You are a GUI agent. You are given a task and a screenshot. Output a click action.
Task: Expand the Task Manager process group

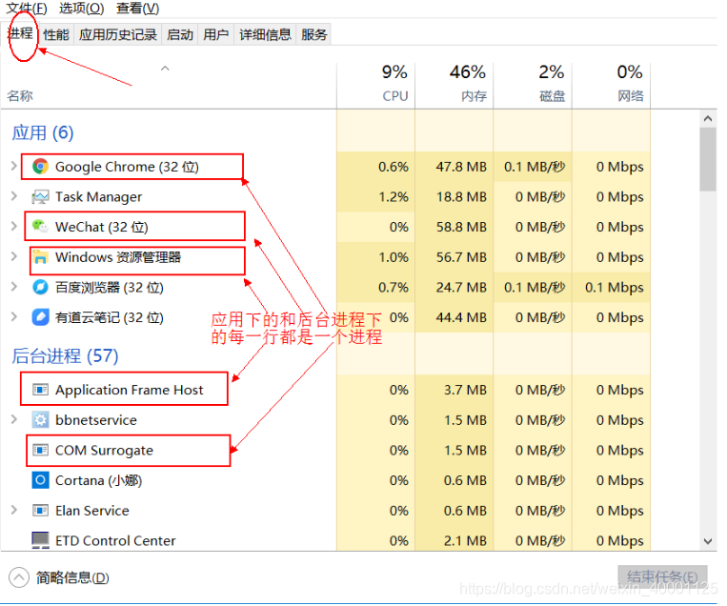[14, 196]
